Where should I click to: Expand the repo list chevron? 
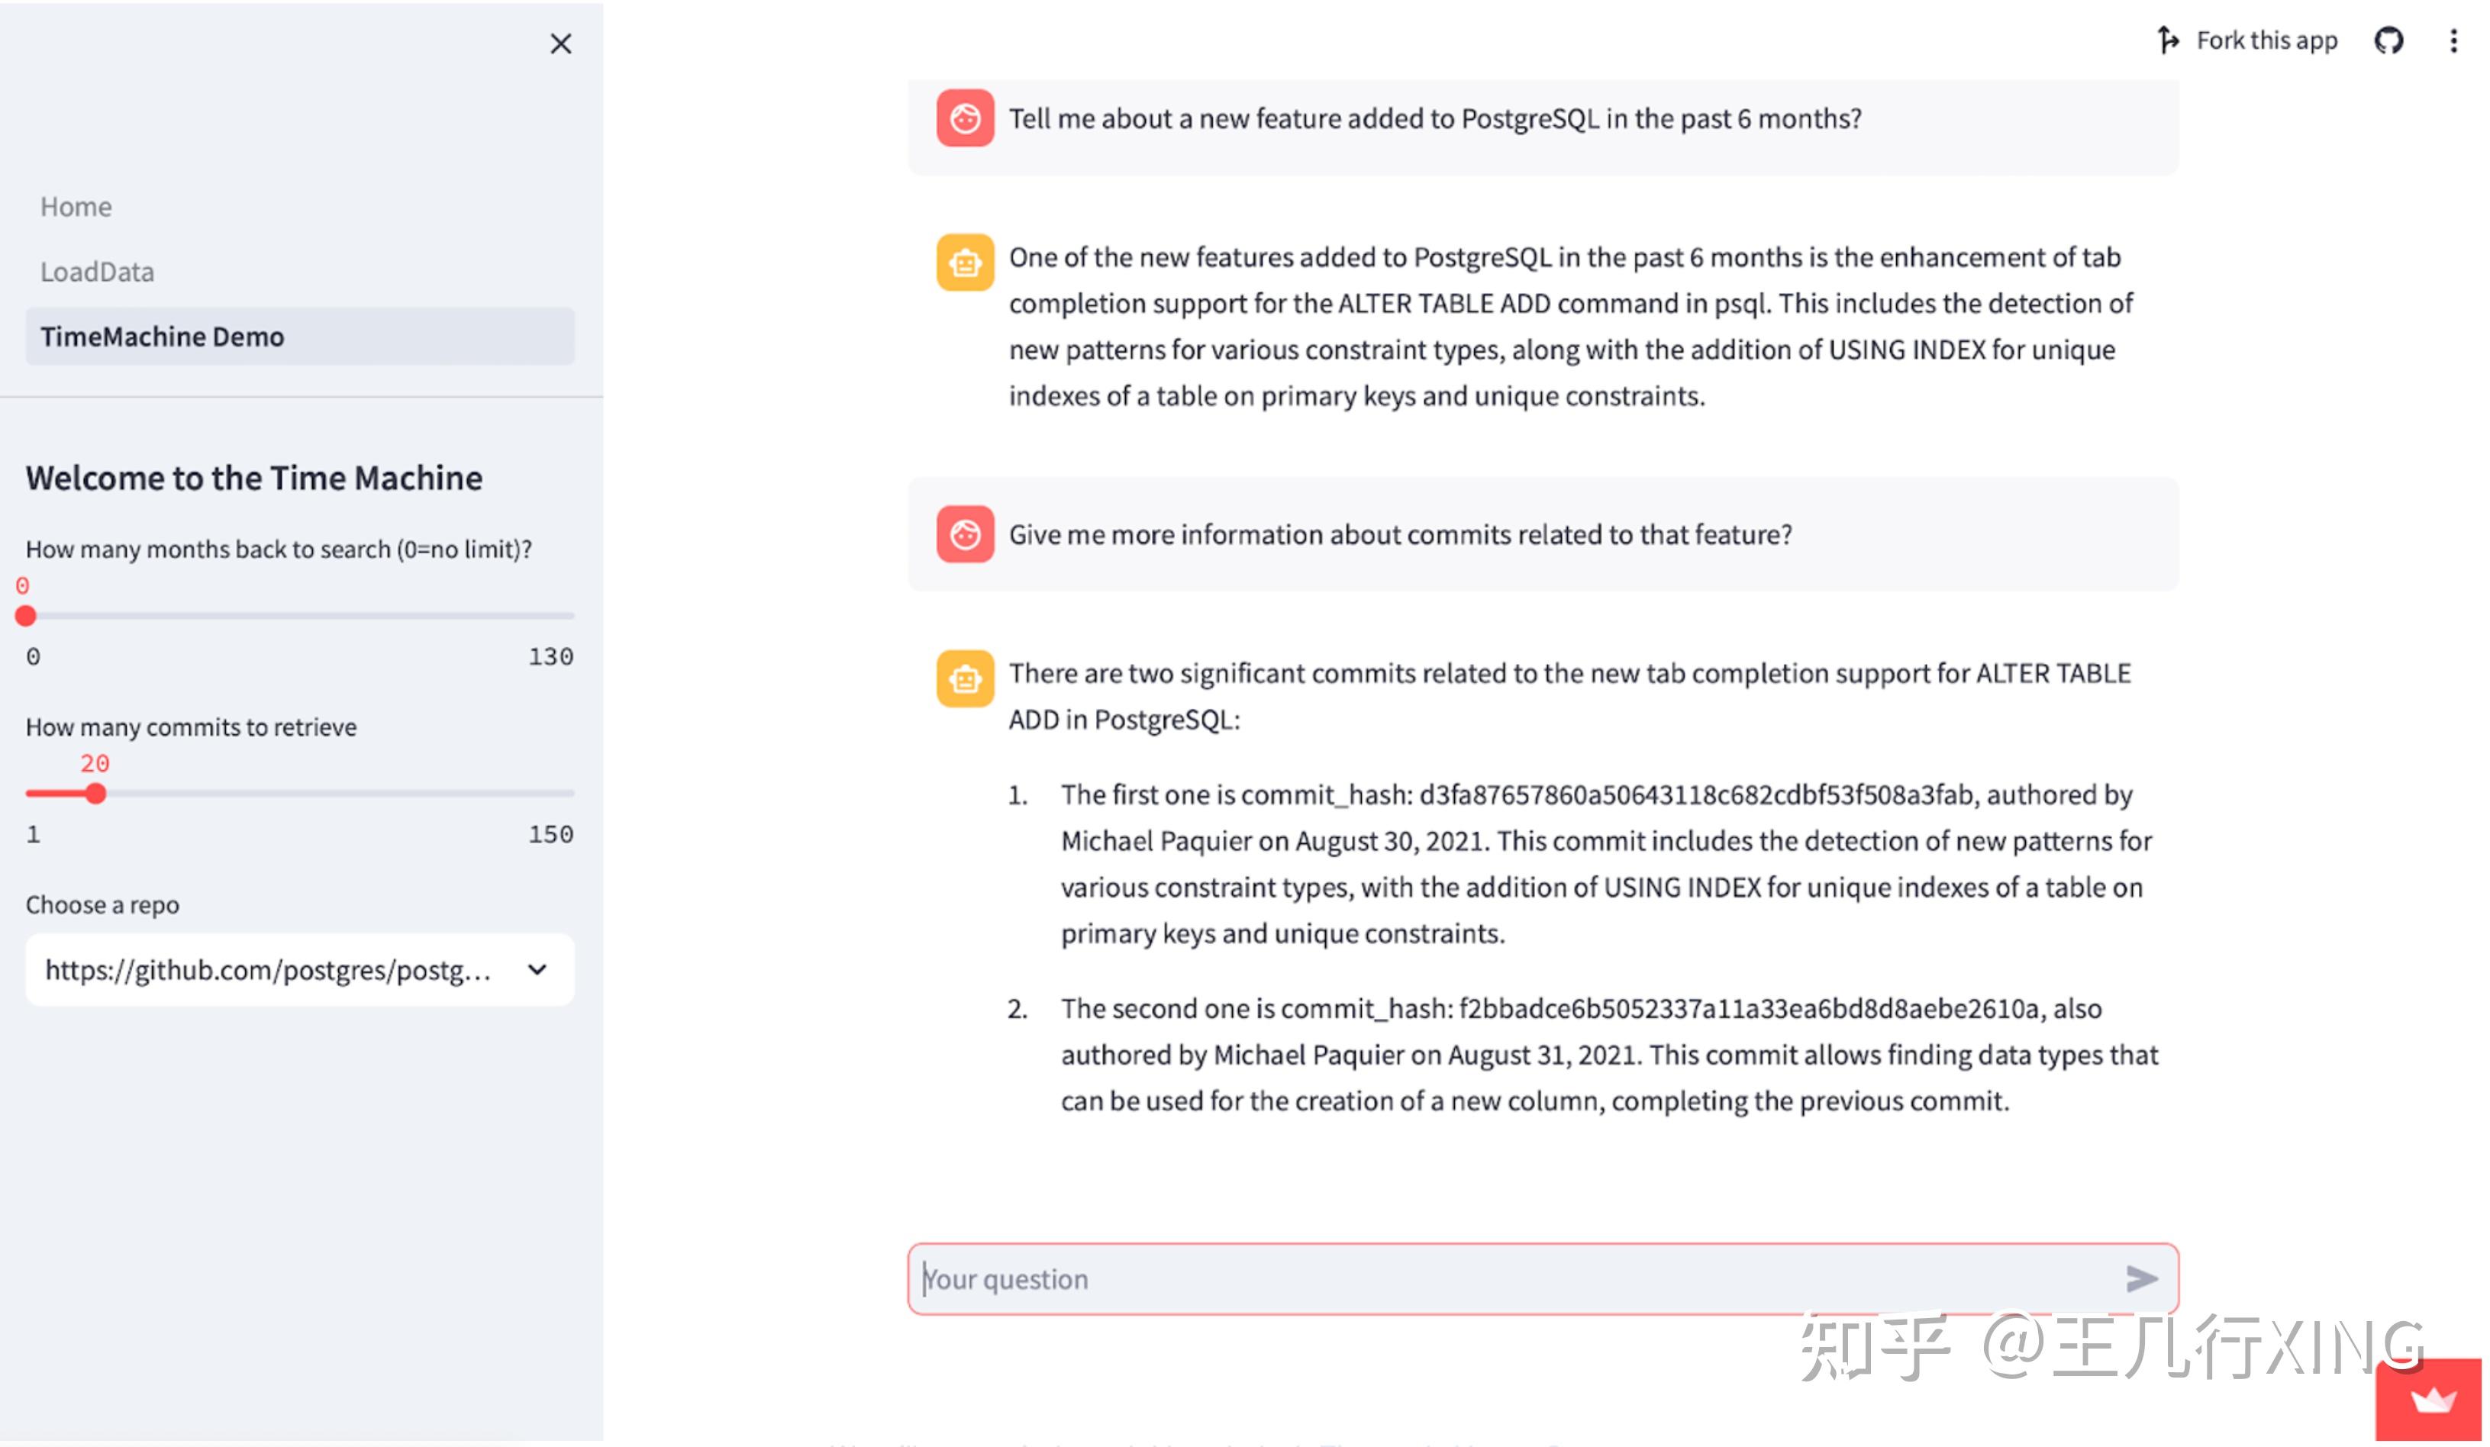[537, 970]
